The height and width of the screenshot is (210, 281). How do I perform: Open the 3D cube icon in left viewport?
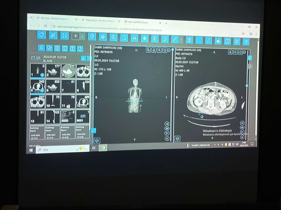coord(97,141)
